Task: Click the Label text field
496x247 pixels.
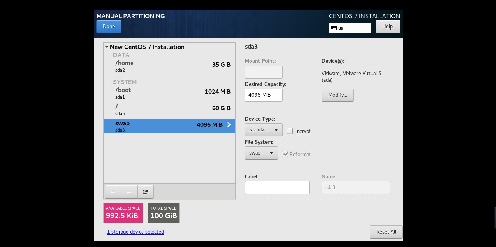Action: point(277,188)
